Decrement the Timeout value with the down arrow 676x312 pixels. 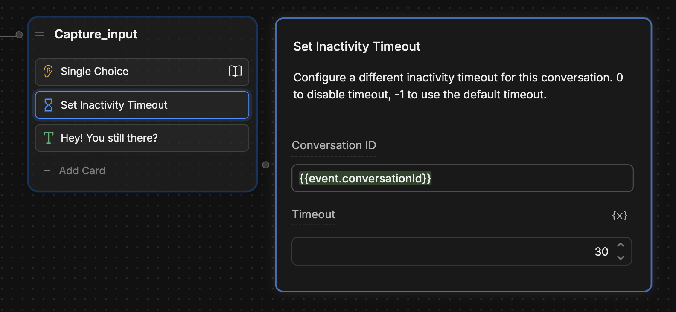pyautogui.click(x=621, y=257)
